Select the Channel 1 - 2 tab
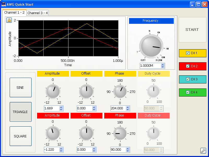The height and width of the screenshot is (157, 209). [14, 13]
